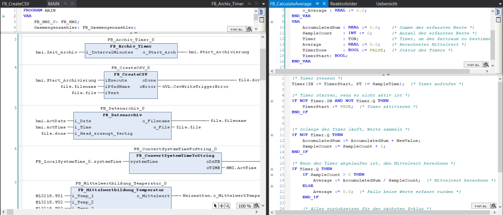This screenshot has width=503, height=215.
Task: Switch left declaration editor to textual view
Action: (261, 12)
